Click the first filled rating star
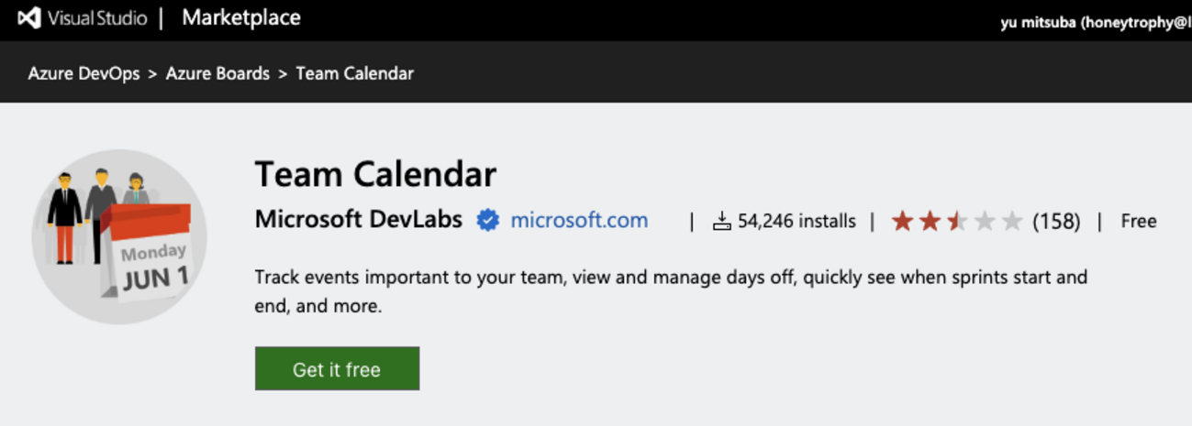 pyautogui.click(x=903, y=221)
